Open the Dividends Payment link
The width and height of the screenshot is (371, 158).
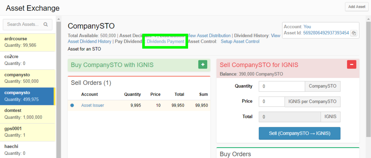(x=165, y=41)
